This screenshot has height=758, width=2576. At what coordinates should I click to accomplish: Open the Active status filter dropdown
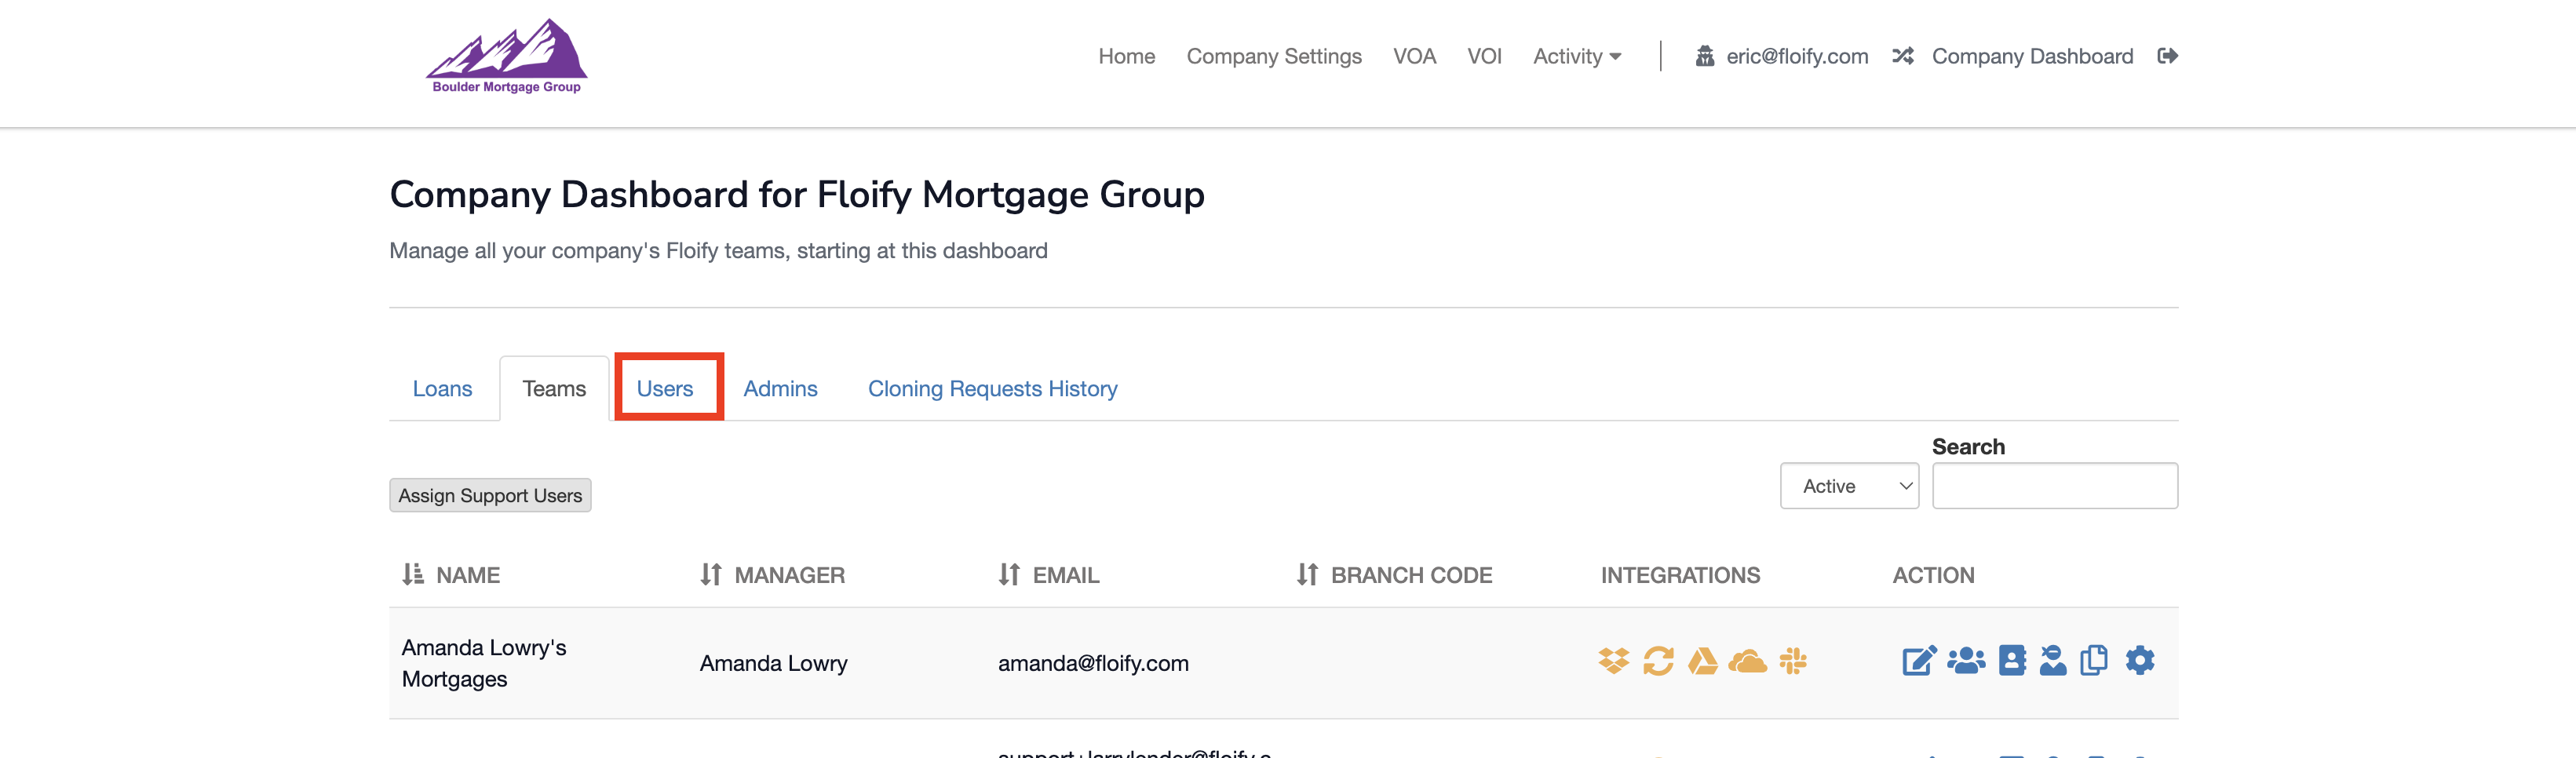(x=1849, y=486)
